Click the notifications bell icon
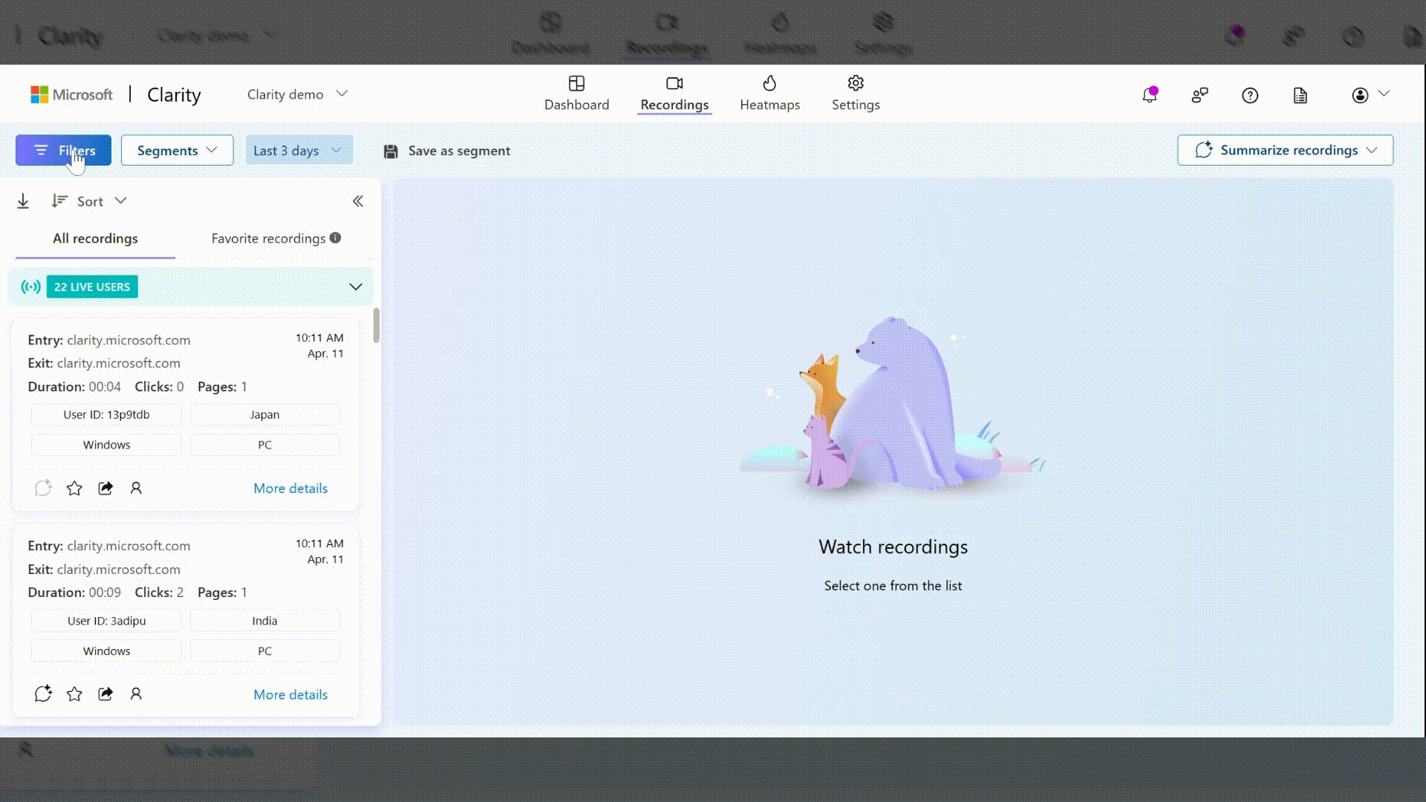1426x802 pixels. [1150, 94]
